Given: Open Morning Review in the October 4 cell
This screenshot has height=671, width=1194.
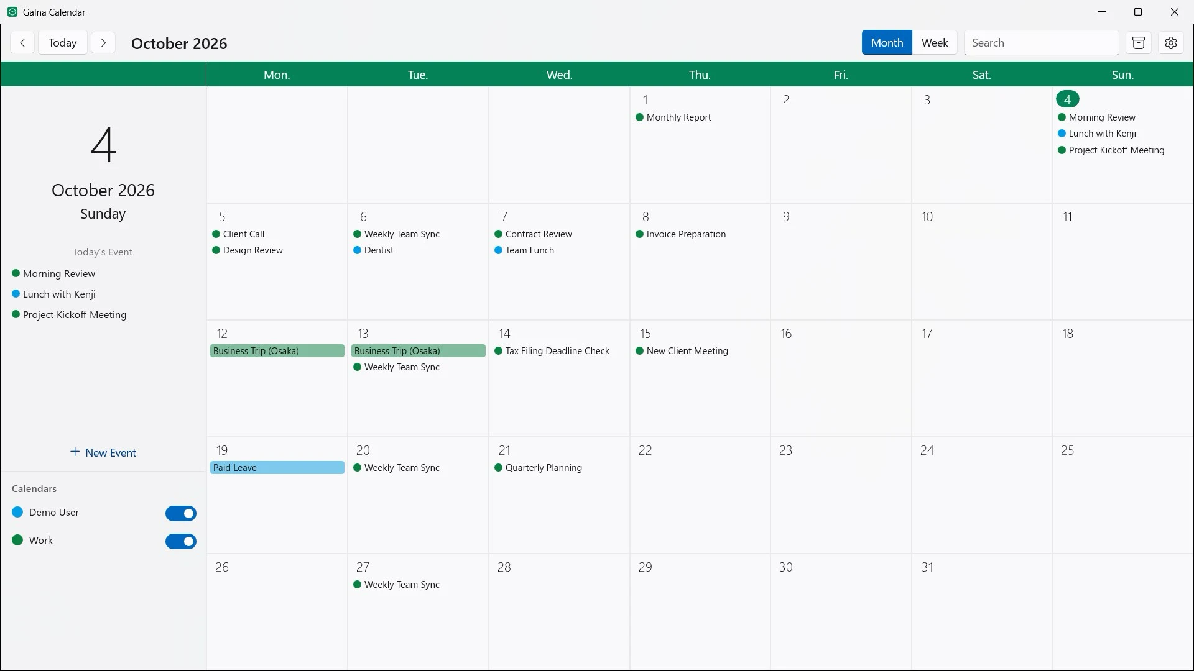Looking at the screenshot, I should pos(1096,117).
